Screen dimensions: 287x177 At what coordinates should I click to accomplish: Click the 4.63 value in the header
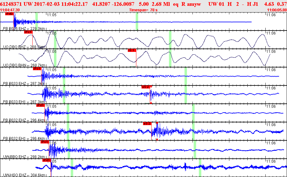[269, 4]
